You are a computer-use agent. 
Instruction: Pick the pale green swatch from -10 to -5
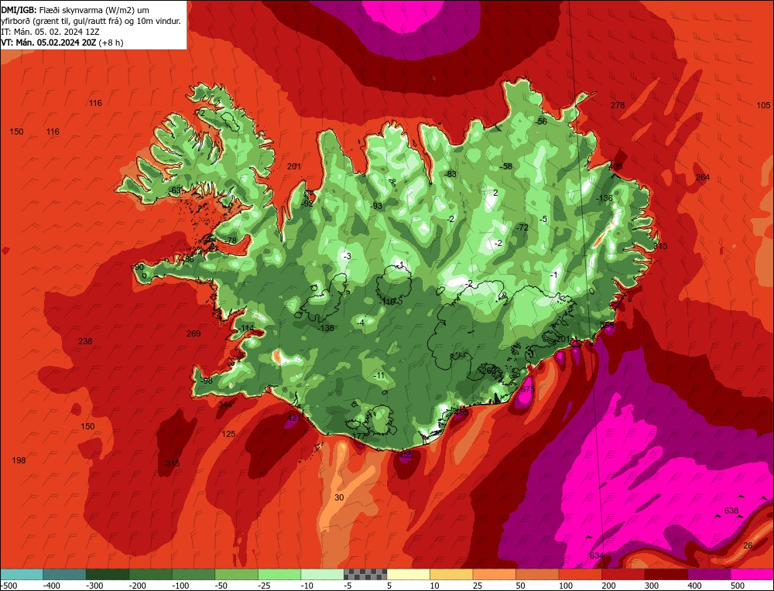322,574
